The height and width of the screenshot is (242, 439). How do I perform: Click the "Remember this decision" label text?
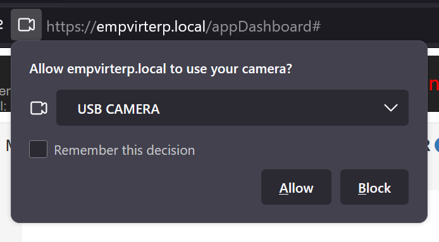[x=125, y=150]
